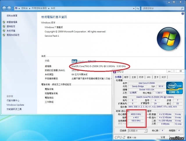Image resolution: width=186 pixels, height=141 pixels.
Task: Click the Copyright 2009 Microsoft Corporation line
Action: pyautogui.click(x=75, y=32)
